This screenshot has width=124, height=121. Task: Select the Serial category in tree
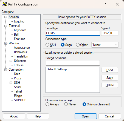click(x=18, y=87)
